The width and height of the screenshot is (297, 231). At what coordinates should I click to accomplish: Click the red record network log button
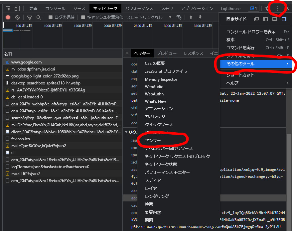(x=8, y=17)
